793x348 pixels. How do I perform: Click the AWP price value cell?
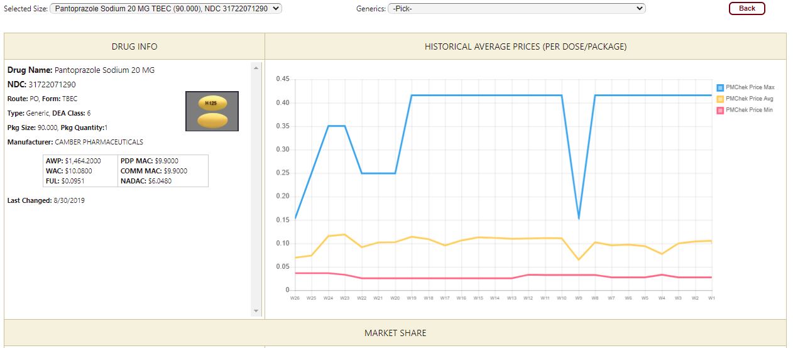82,161
